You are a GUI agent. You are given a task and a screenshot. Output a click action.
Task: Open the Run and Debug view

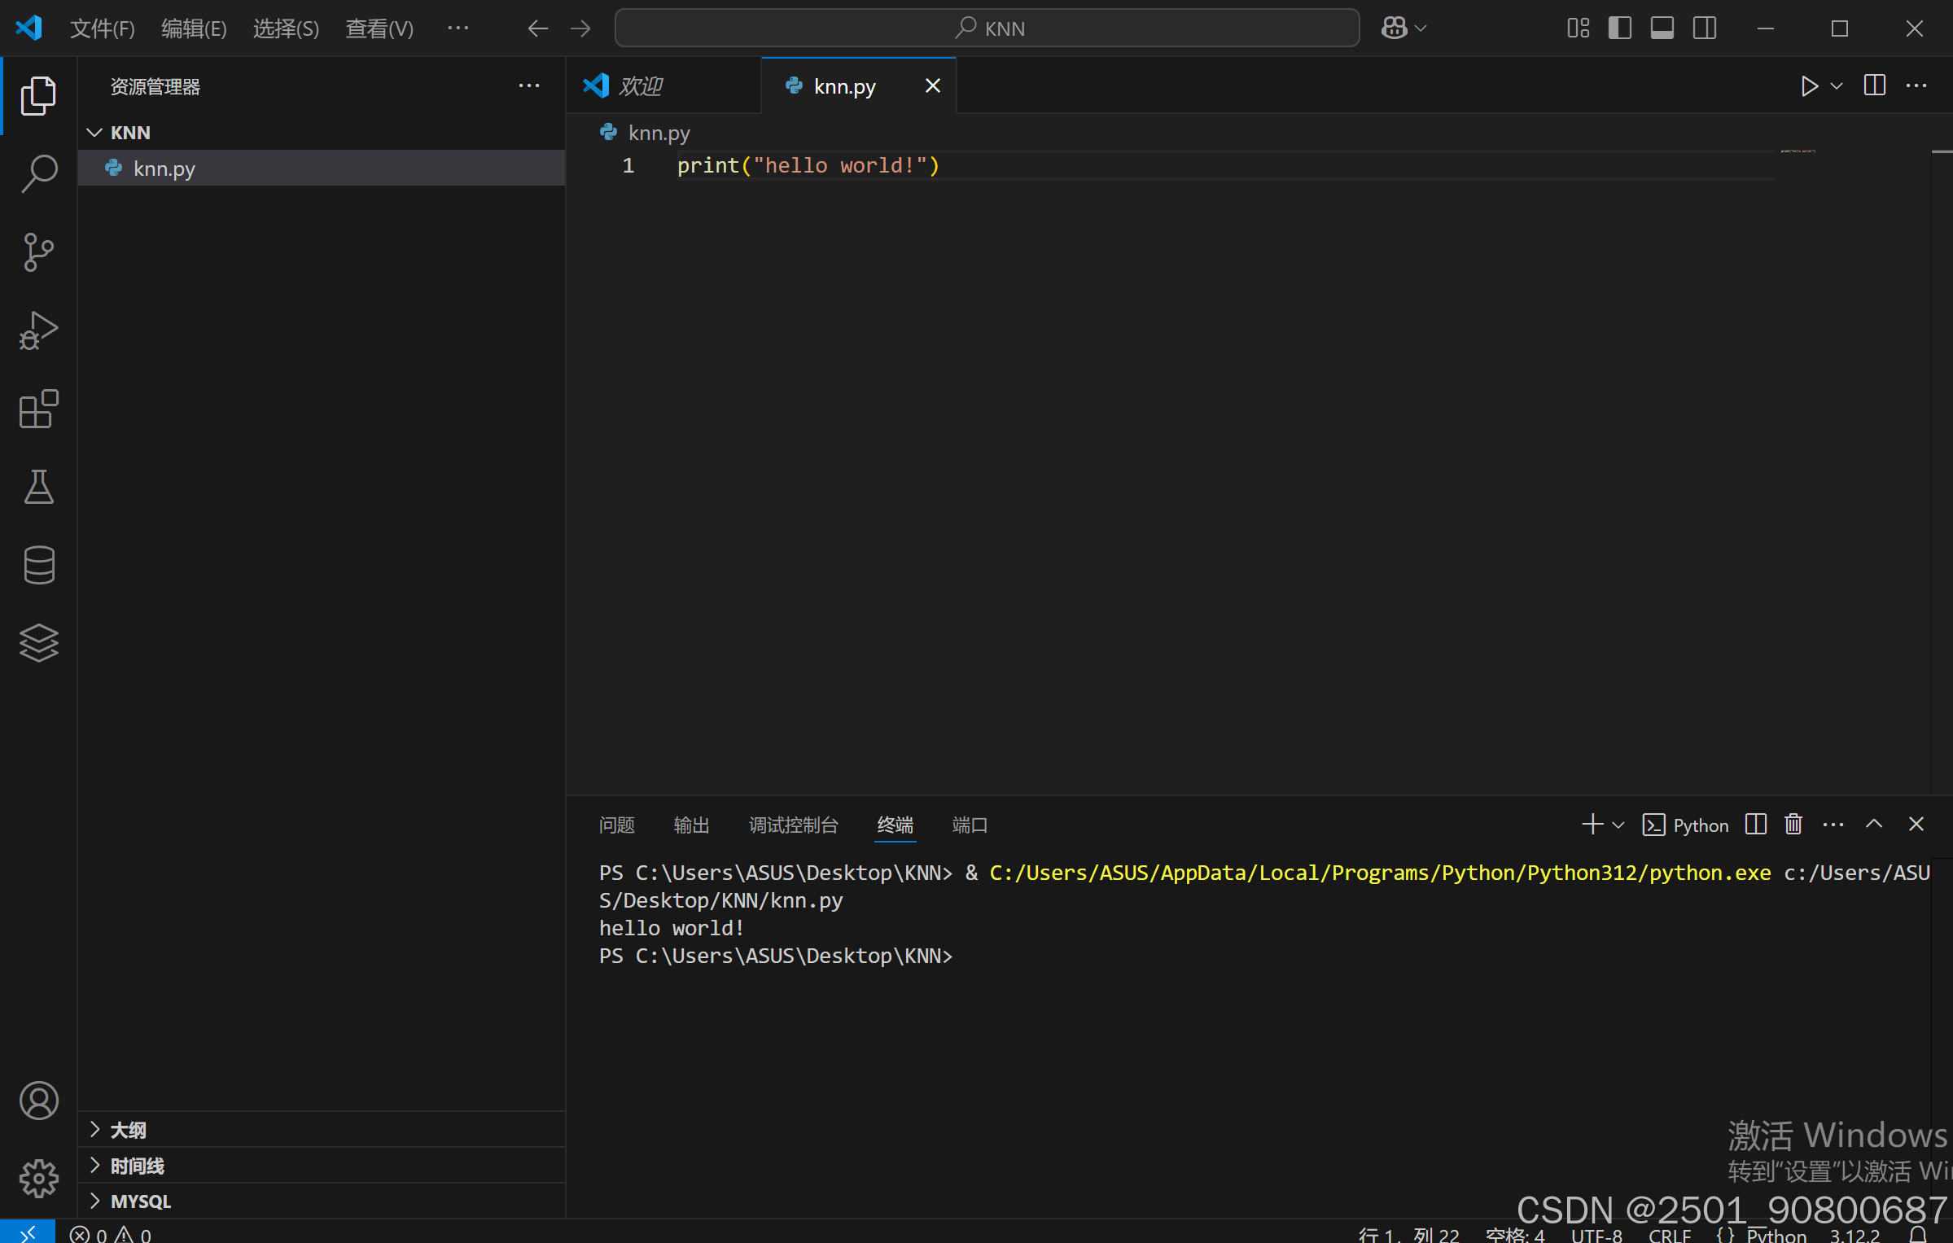pos(38,330)
